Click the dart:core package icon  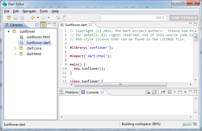click(x=21, y=48)
